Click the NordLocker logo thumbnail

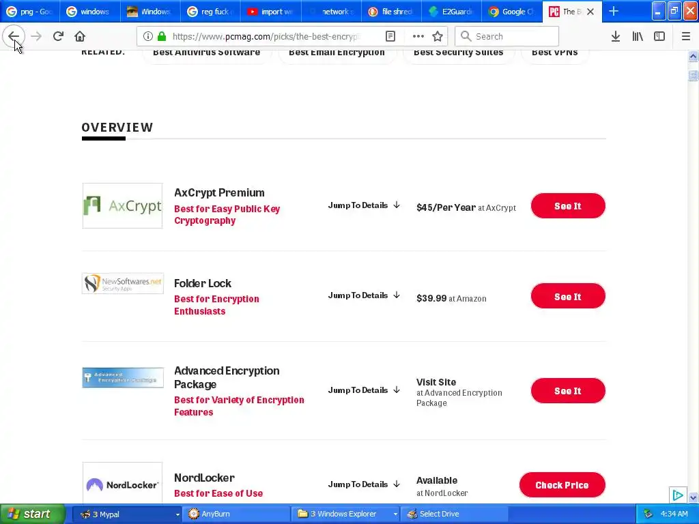pyautogui.click(x=123, y=483)
